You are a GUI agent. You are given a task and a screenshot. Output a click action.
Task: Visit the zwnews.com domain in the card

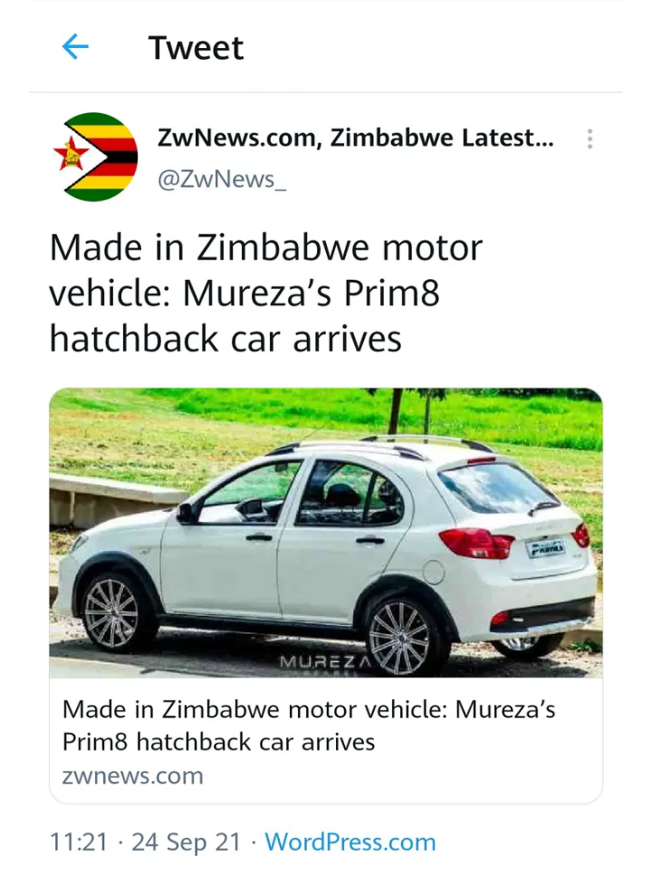tap(133, 775)
